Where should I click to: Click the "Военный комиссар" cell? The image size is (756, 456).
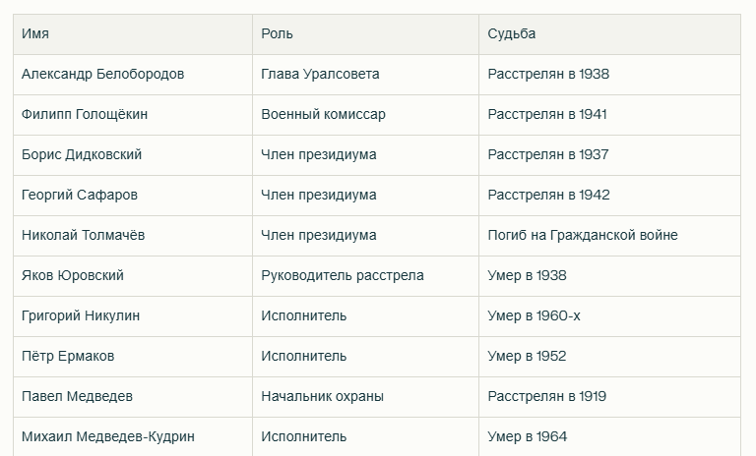323,115
